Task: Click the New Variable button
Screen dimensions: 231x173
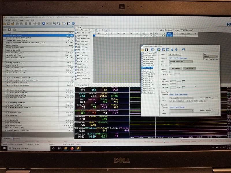Action: (176, 68)
